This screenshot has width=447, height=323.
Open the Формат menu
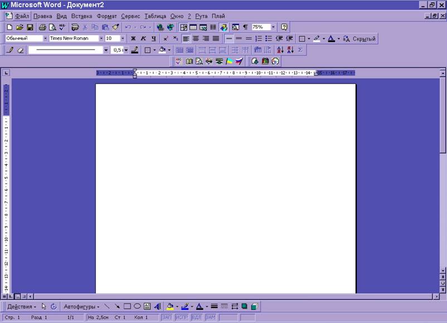pos(106,16)
